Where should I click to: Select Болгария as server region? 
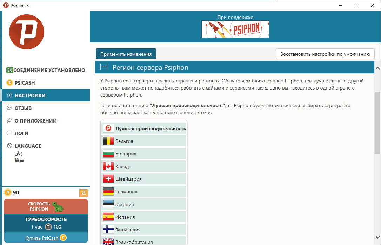point(143,154)
